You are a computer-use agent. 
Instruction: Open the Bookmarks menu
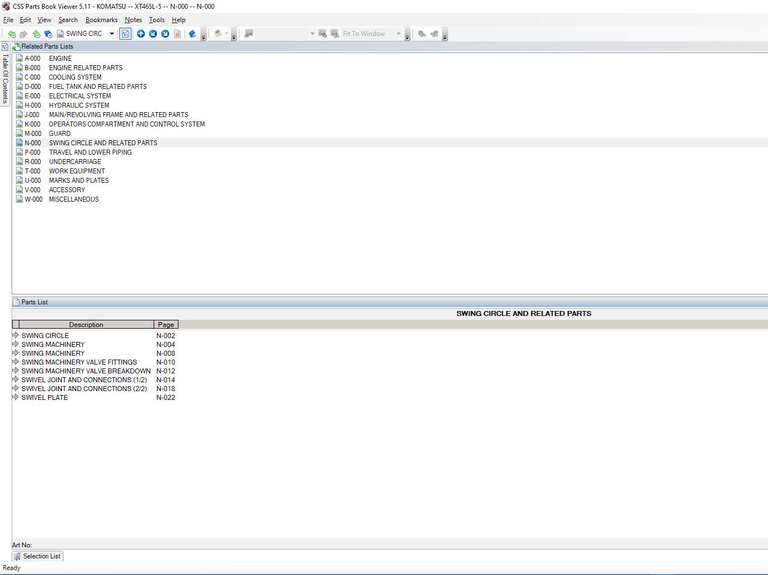(102, 20)
